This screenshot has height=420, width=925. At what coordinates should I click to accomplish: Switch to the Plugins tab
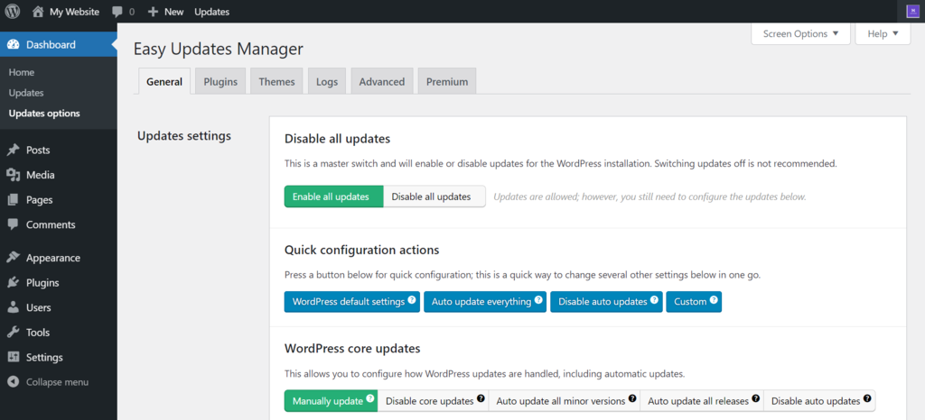click(220, 81)
